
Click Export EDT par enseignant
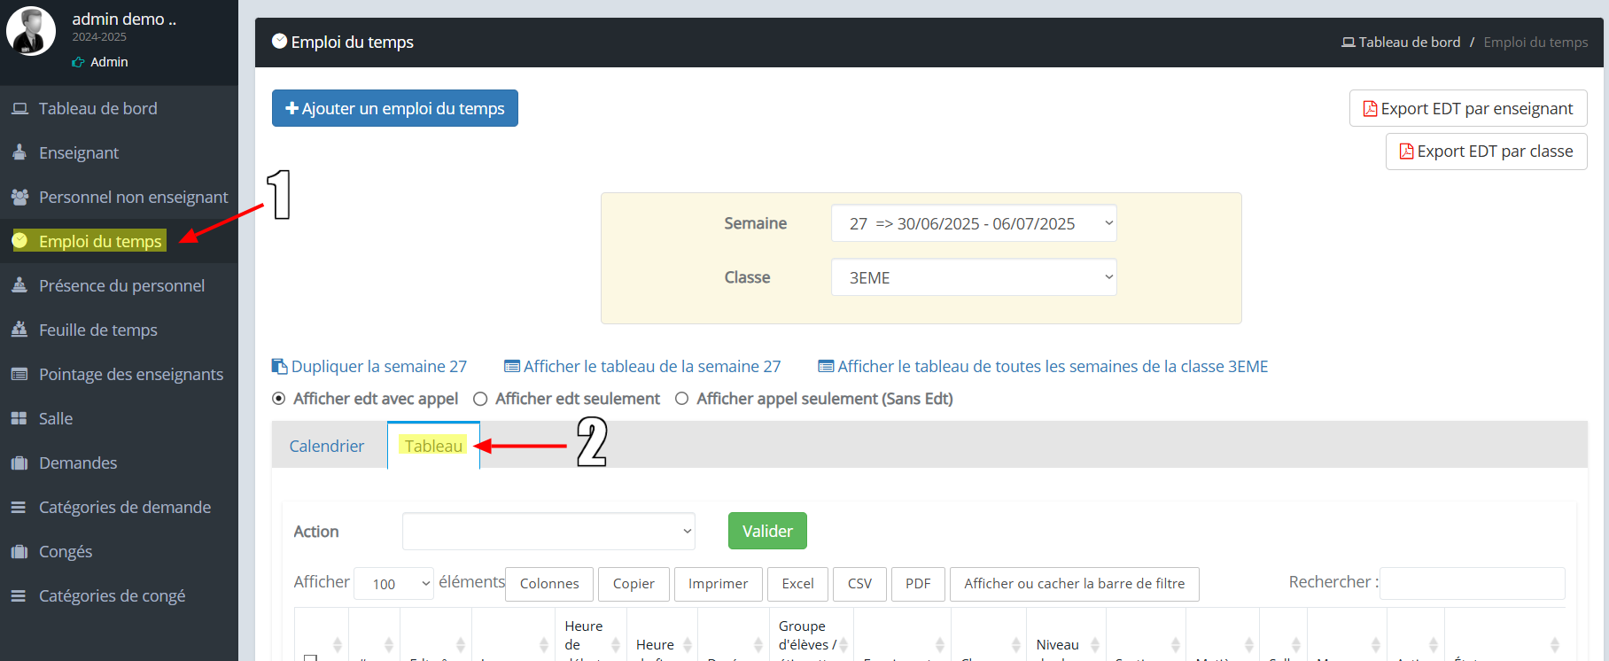tap(1468, 108)
